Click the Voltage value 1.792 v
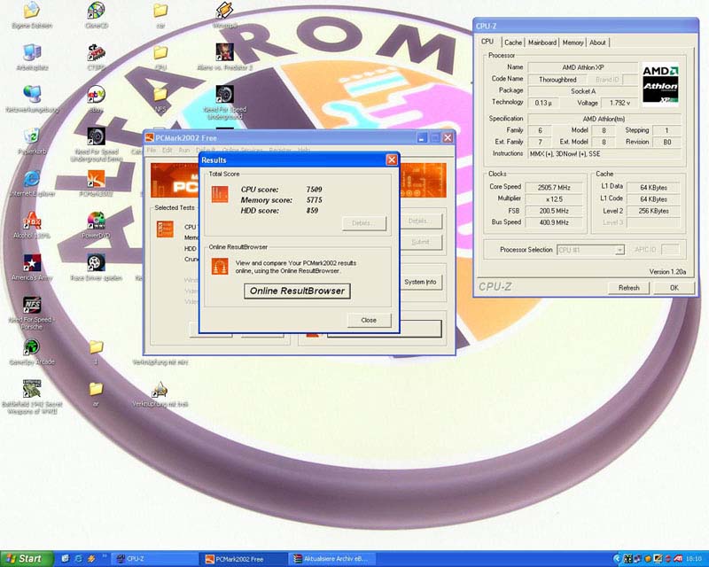The image size is (709, 567). click(619, 103)
